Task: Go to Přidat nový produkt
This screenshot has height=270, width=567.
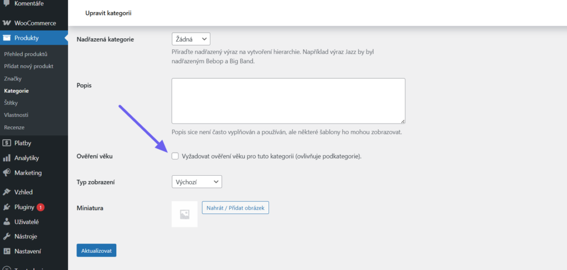Action: 28,67
